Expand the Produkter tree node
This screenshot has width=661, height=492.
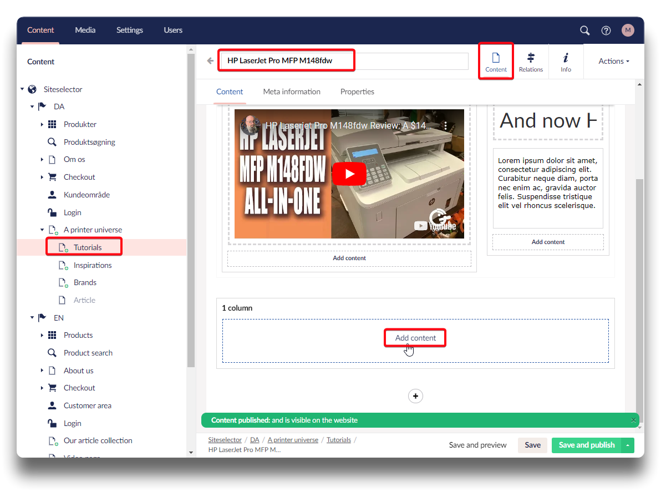click(42, 124)
